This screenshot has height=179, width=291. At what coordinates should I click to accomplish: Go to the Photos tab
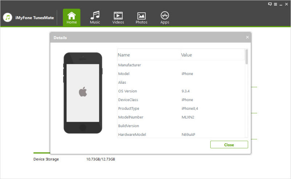(x=141, y=17)
